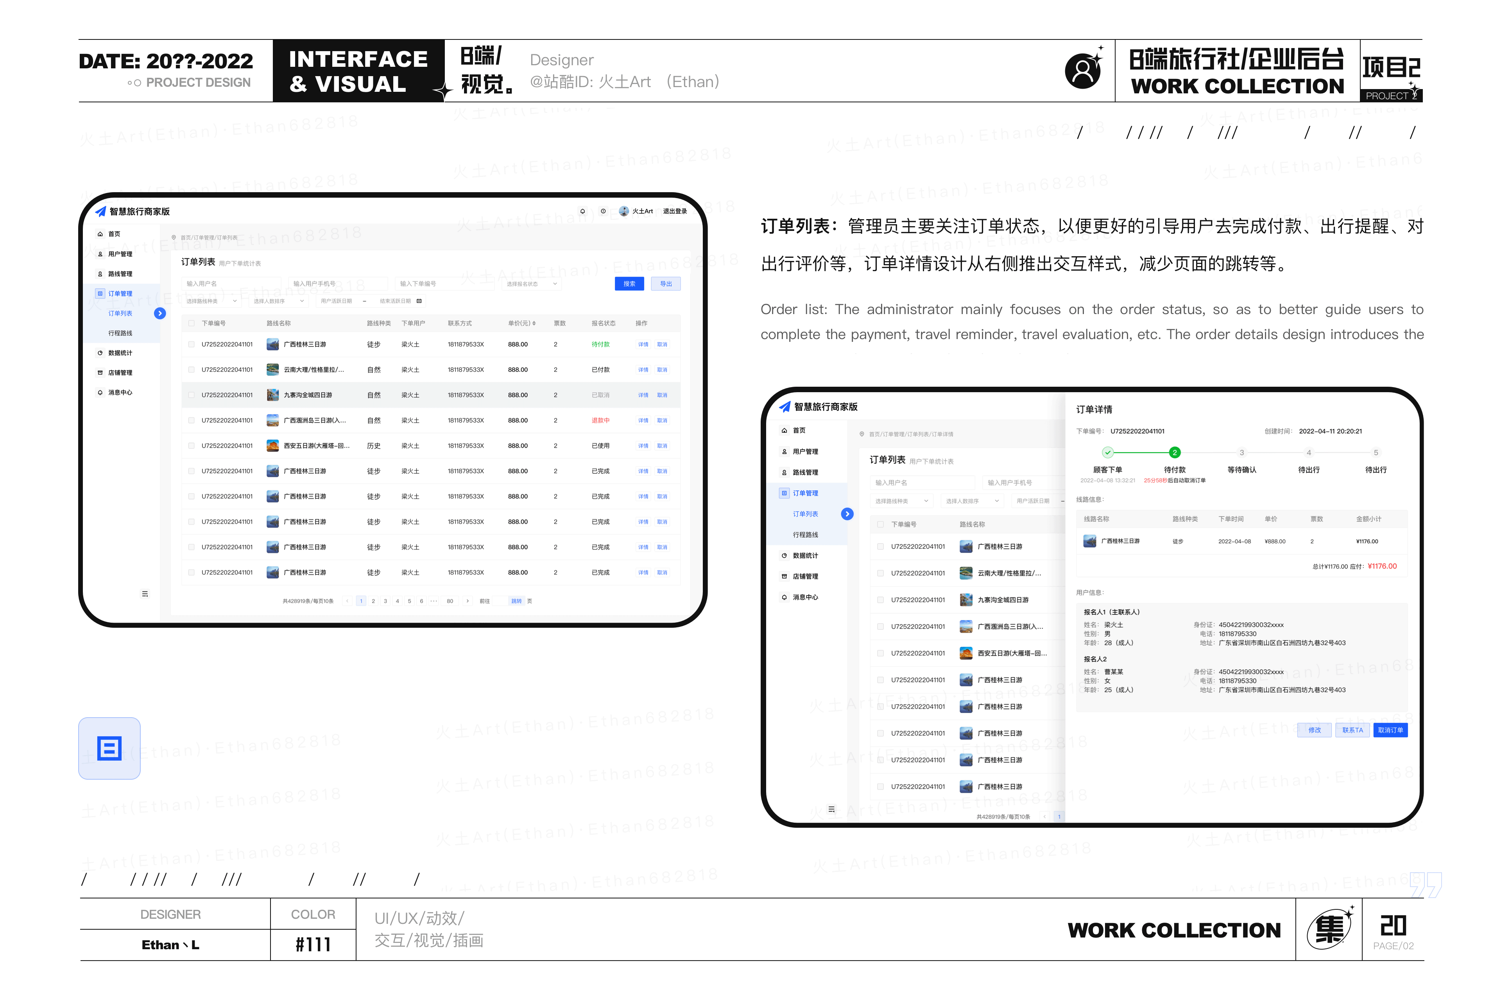Tick the checkbox of the 待付款 order row
This screenshot has height=1000, width=1501.
point(192,345)
